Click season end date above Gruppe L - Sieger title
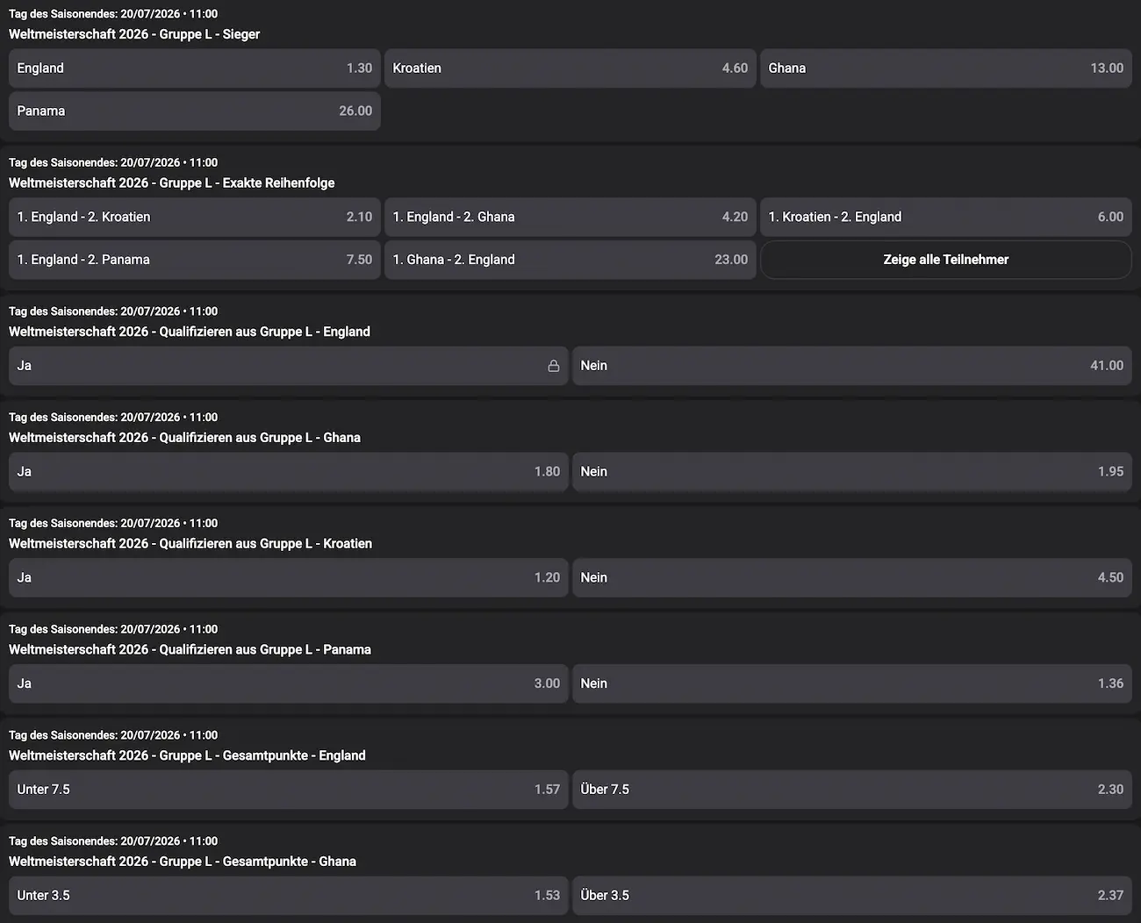The image size is (1141, 923). coord(113,14)
